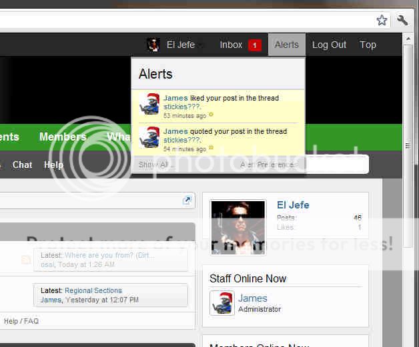Open Alert Preferences from alerts popup

267,165
